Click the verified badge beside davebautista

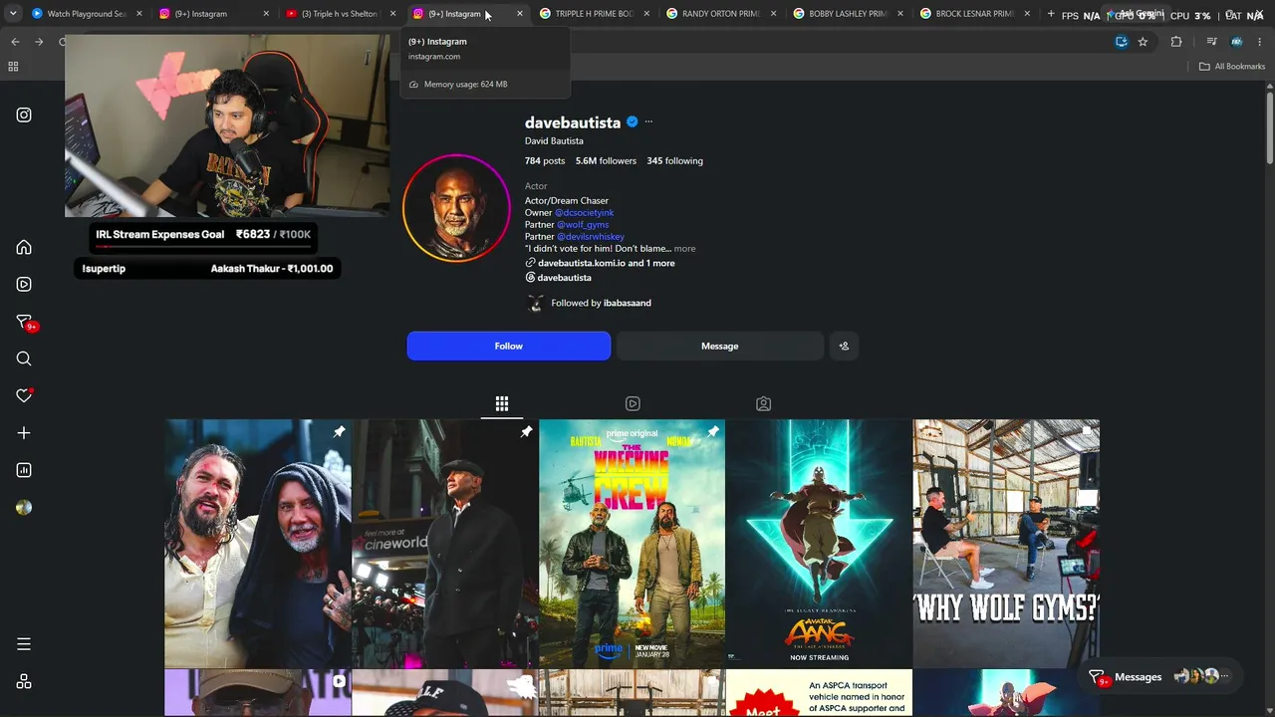632,121
